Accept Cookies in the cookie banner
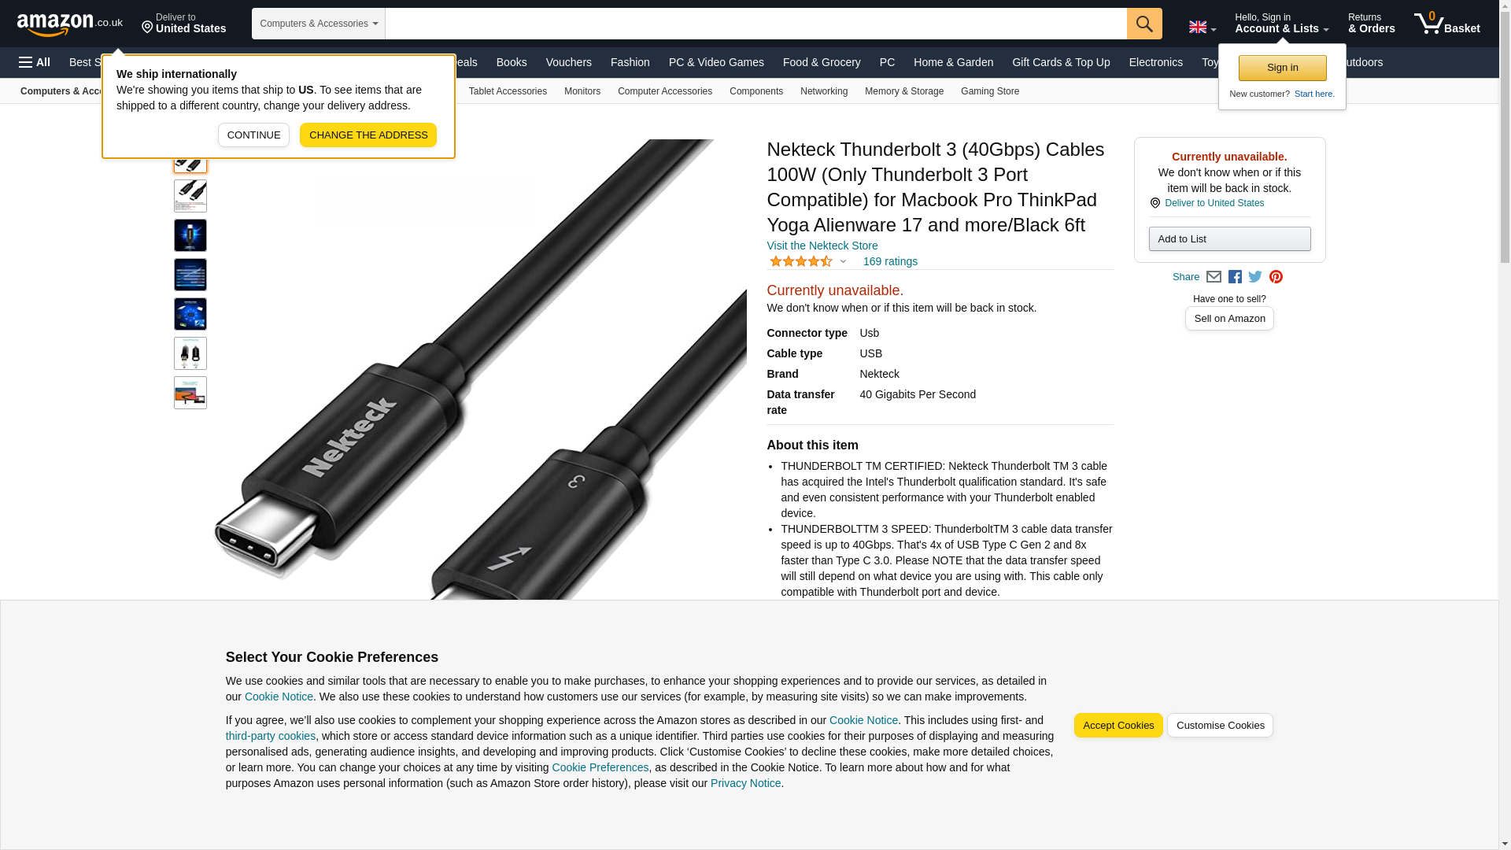Screen dimensions: 1511x850 point(1118,726)
